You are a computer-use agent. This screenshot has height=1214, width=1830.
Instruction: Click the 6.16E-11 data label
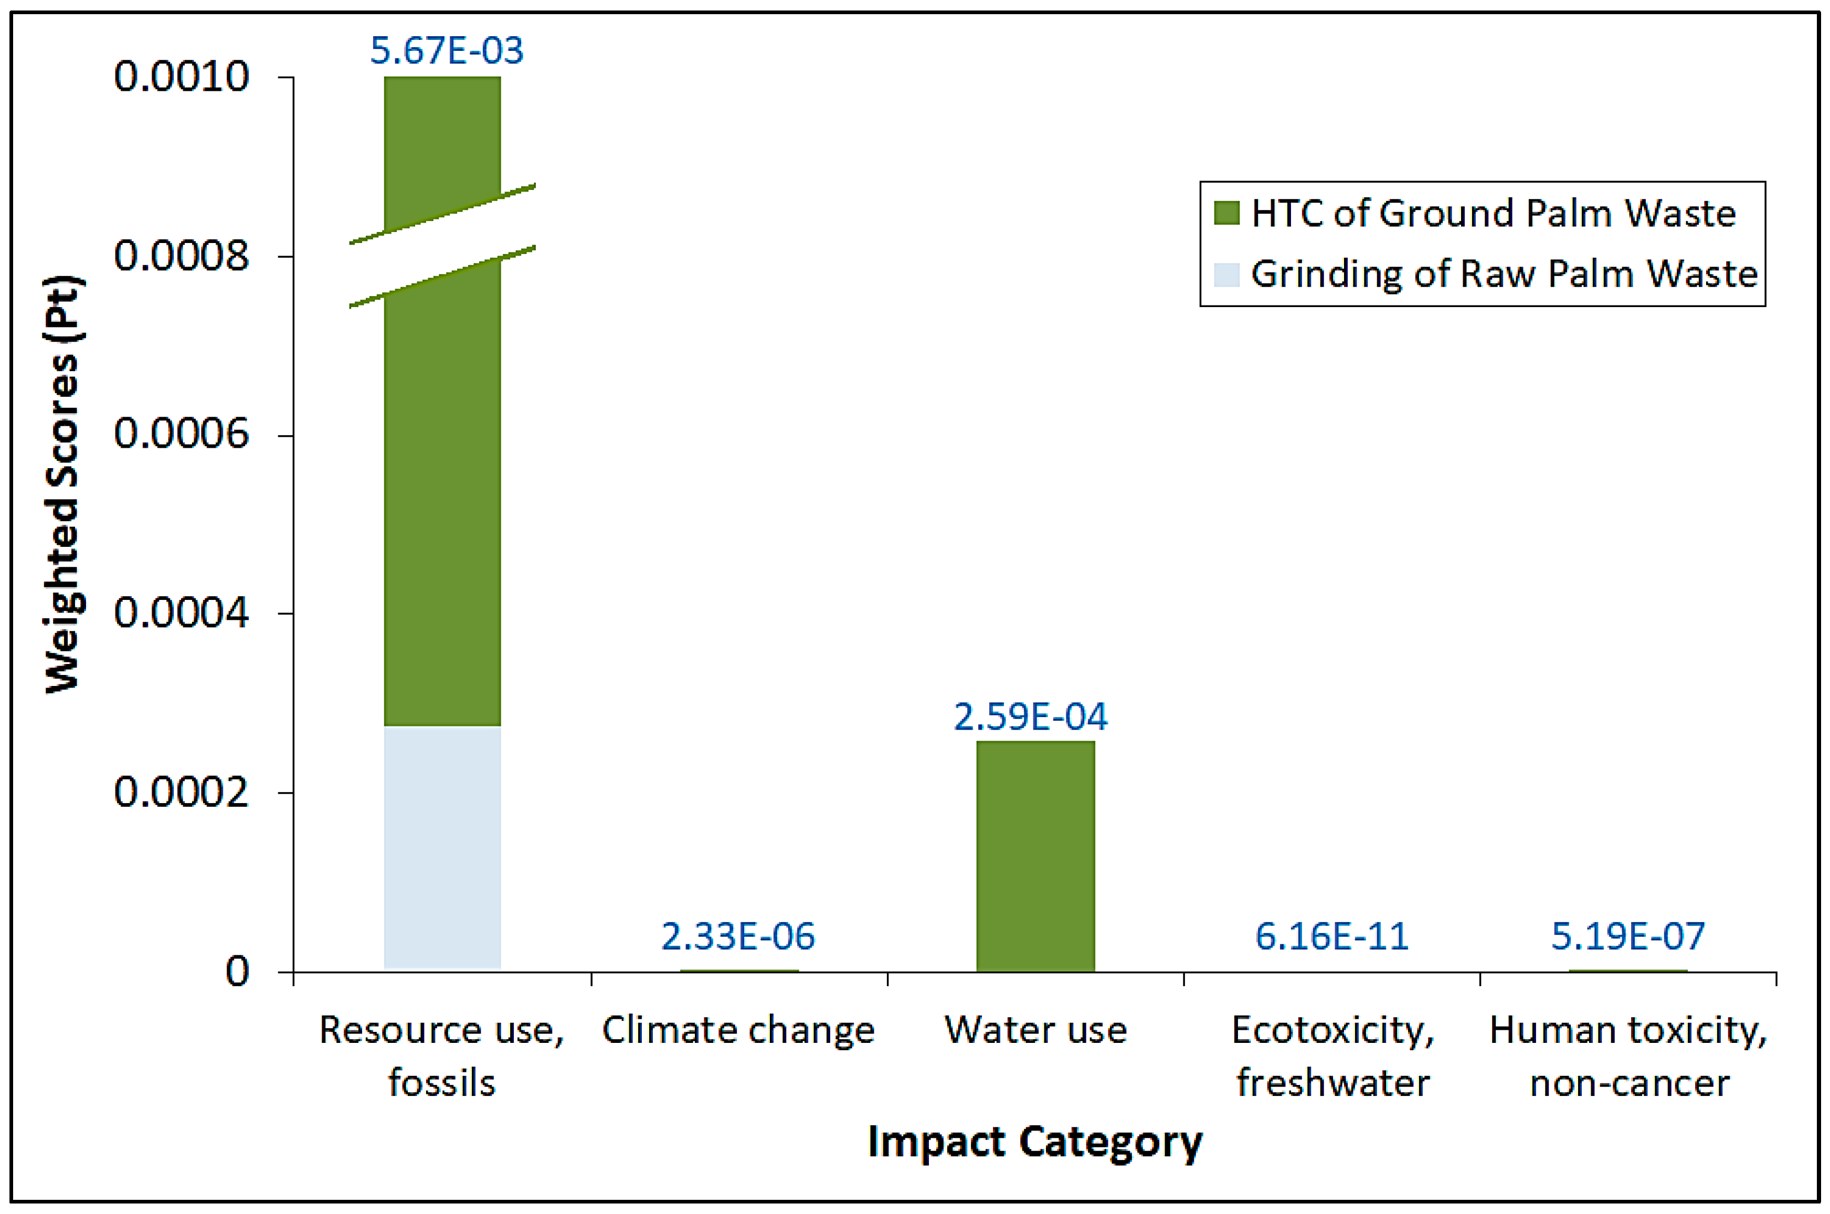click(x=1331, y=937)
